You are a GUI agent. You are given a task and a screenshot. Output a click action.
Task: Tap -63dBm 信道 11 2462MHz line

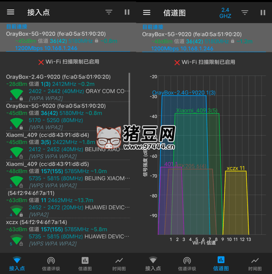click(x=50, y=200)
